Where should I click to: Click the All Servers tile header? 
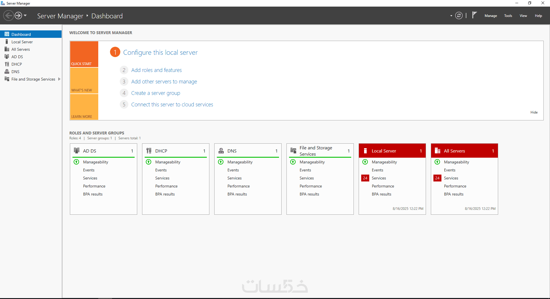point(464,151)
